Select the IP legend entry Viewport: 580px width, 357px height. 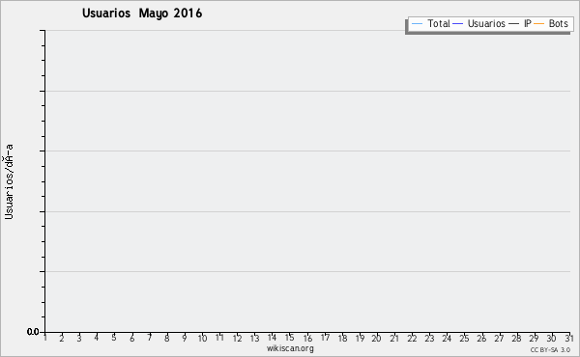[521, 23]
